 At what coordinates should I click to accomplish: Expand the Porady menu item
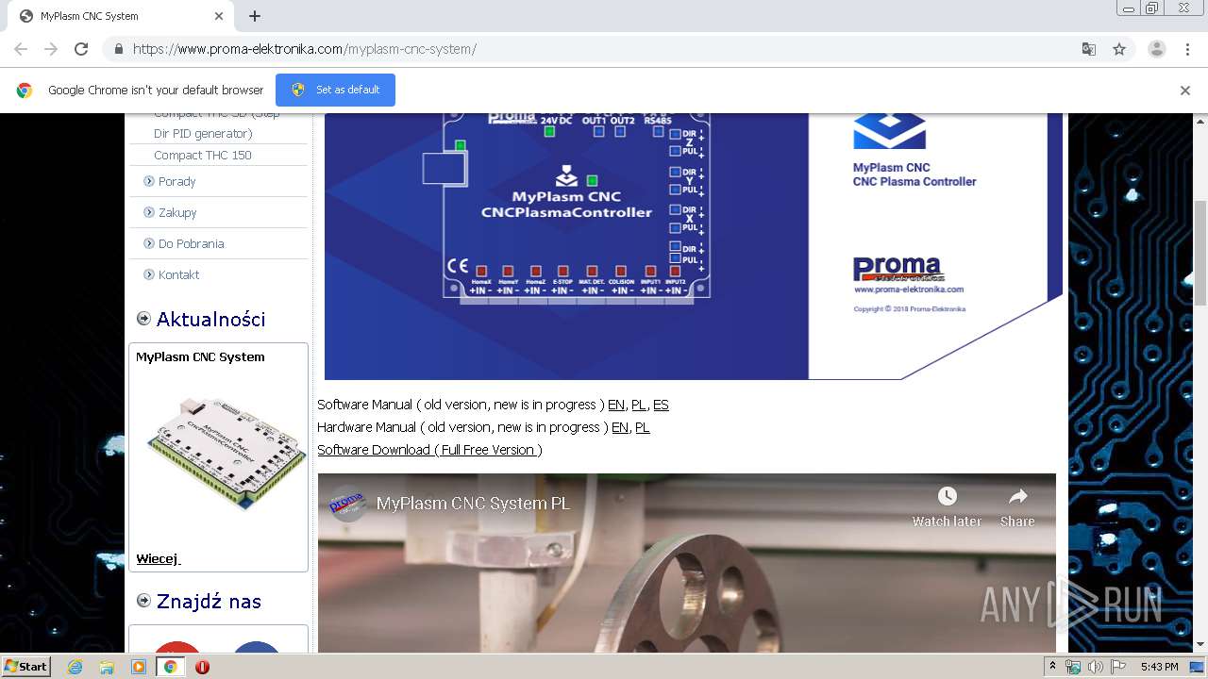[x=177, y=181]
